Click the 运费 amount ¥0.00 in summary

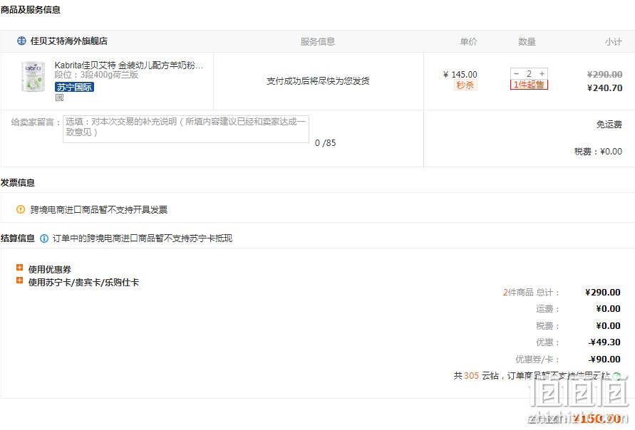tap(608, 309)
